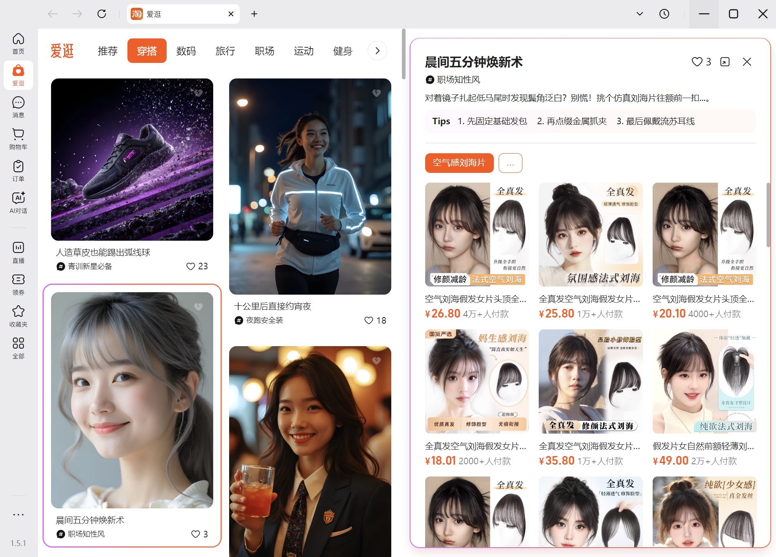
Task: Open the 消息 messages panel
Action: tap(18, 107)
